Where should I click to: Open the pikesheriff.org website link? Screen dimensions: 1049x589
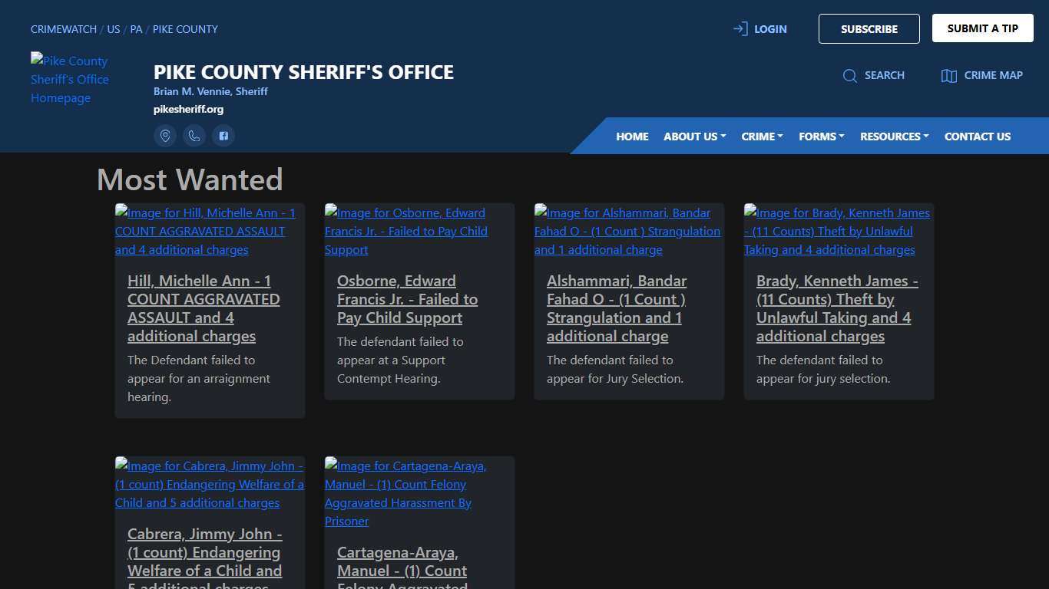pos(188,109)
